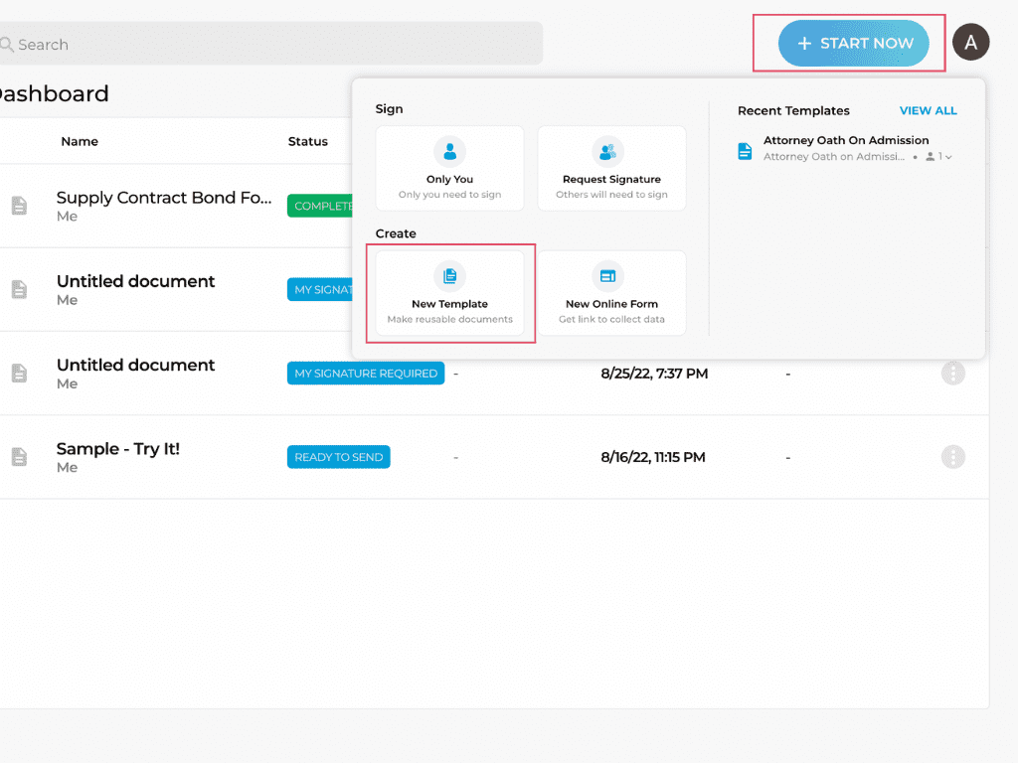
Task: Click the signer person icon on Attorney Oath template
Action: (931, 156)
